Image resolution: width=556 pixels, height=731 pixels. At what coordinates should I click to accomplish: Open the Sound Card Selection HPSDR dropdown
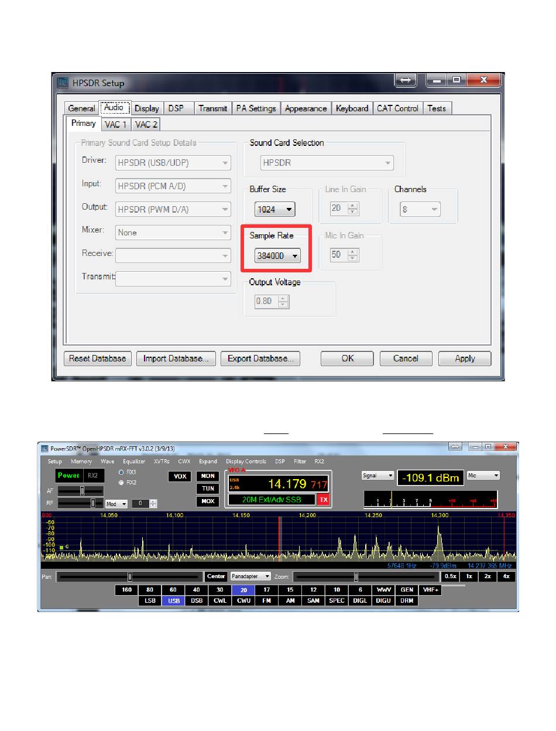click(x=327, y=163)
